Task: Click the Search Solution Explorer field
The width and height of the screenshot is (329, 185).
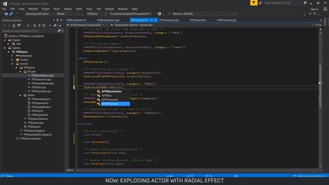Action: tap(29, 31)
